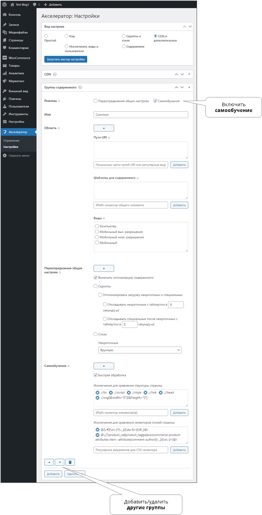262x515 pixels.
Task: Open the comments bubble icon in admin bar
Action: [x=35, y=4]
